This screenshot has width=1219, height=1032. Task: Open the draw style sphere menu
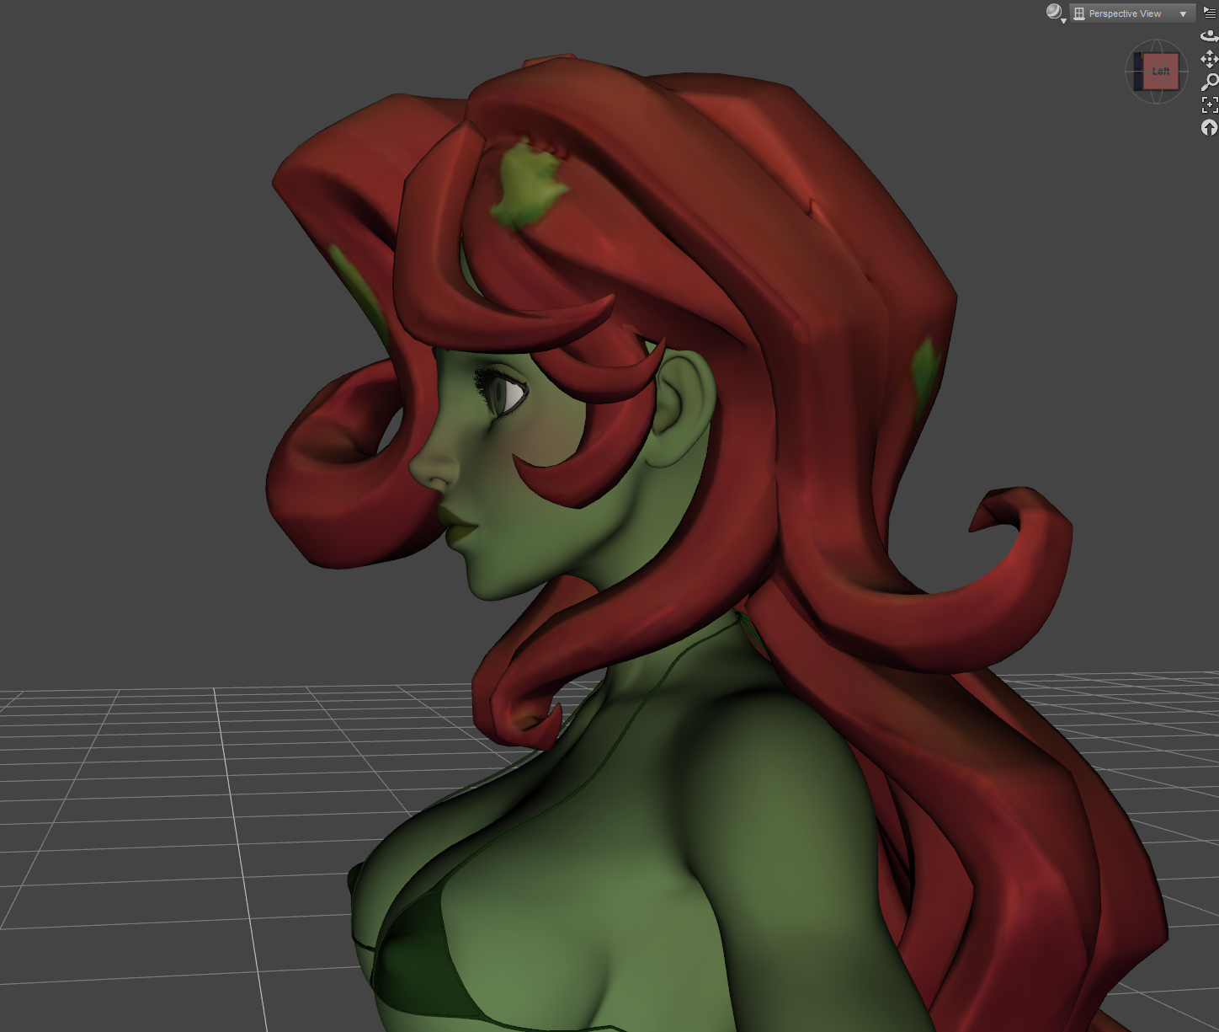tap(1055, 13)
